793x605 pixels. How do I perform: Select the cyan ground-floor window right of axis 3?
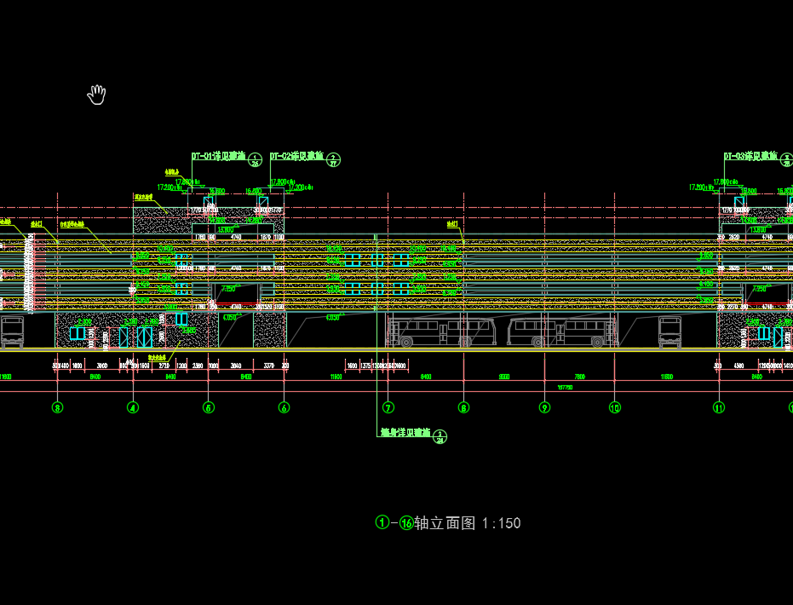(x=78, y=333)
